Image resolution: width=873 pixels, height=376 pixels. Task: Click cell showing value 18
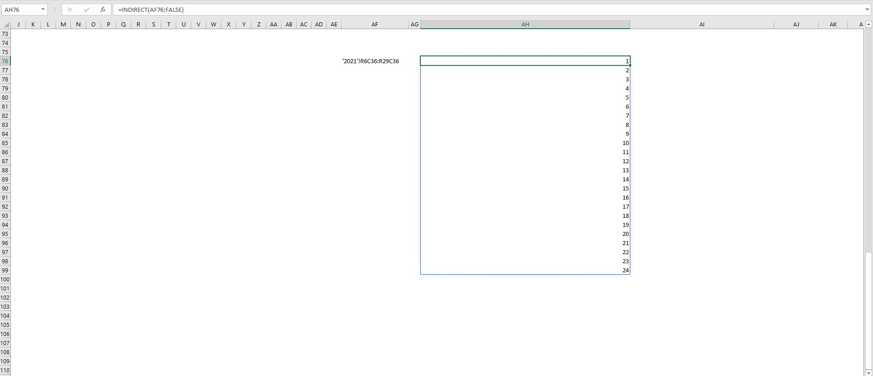(525, 216)
